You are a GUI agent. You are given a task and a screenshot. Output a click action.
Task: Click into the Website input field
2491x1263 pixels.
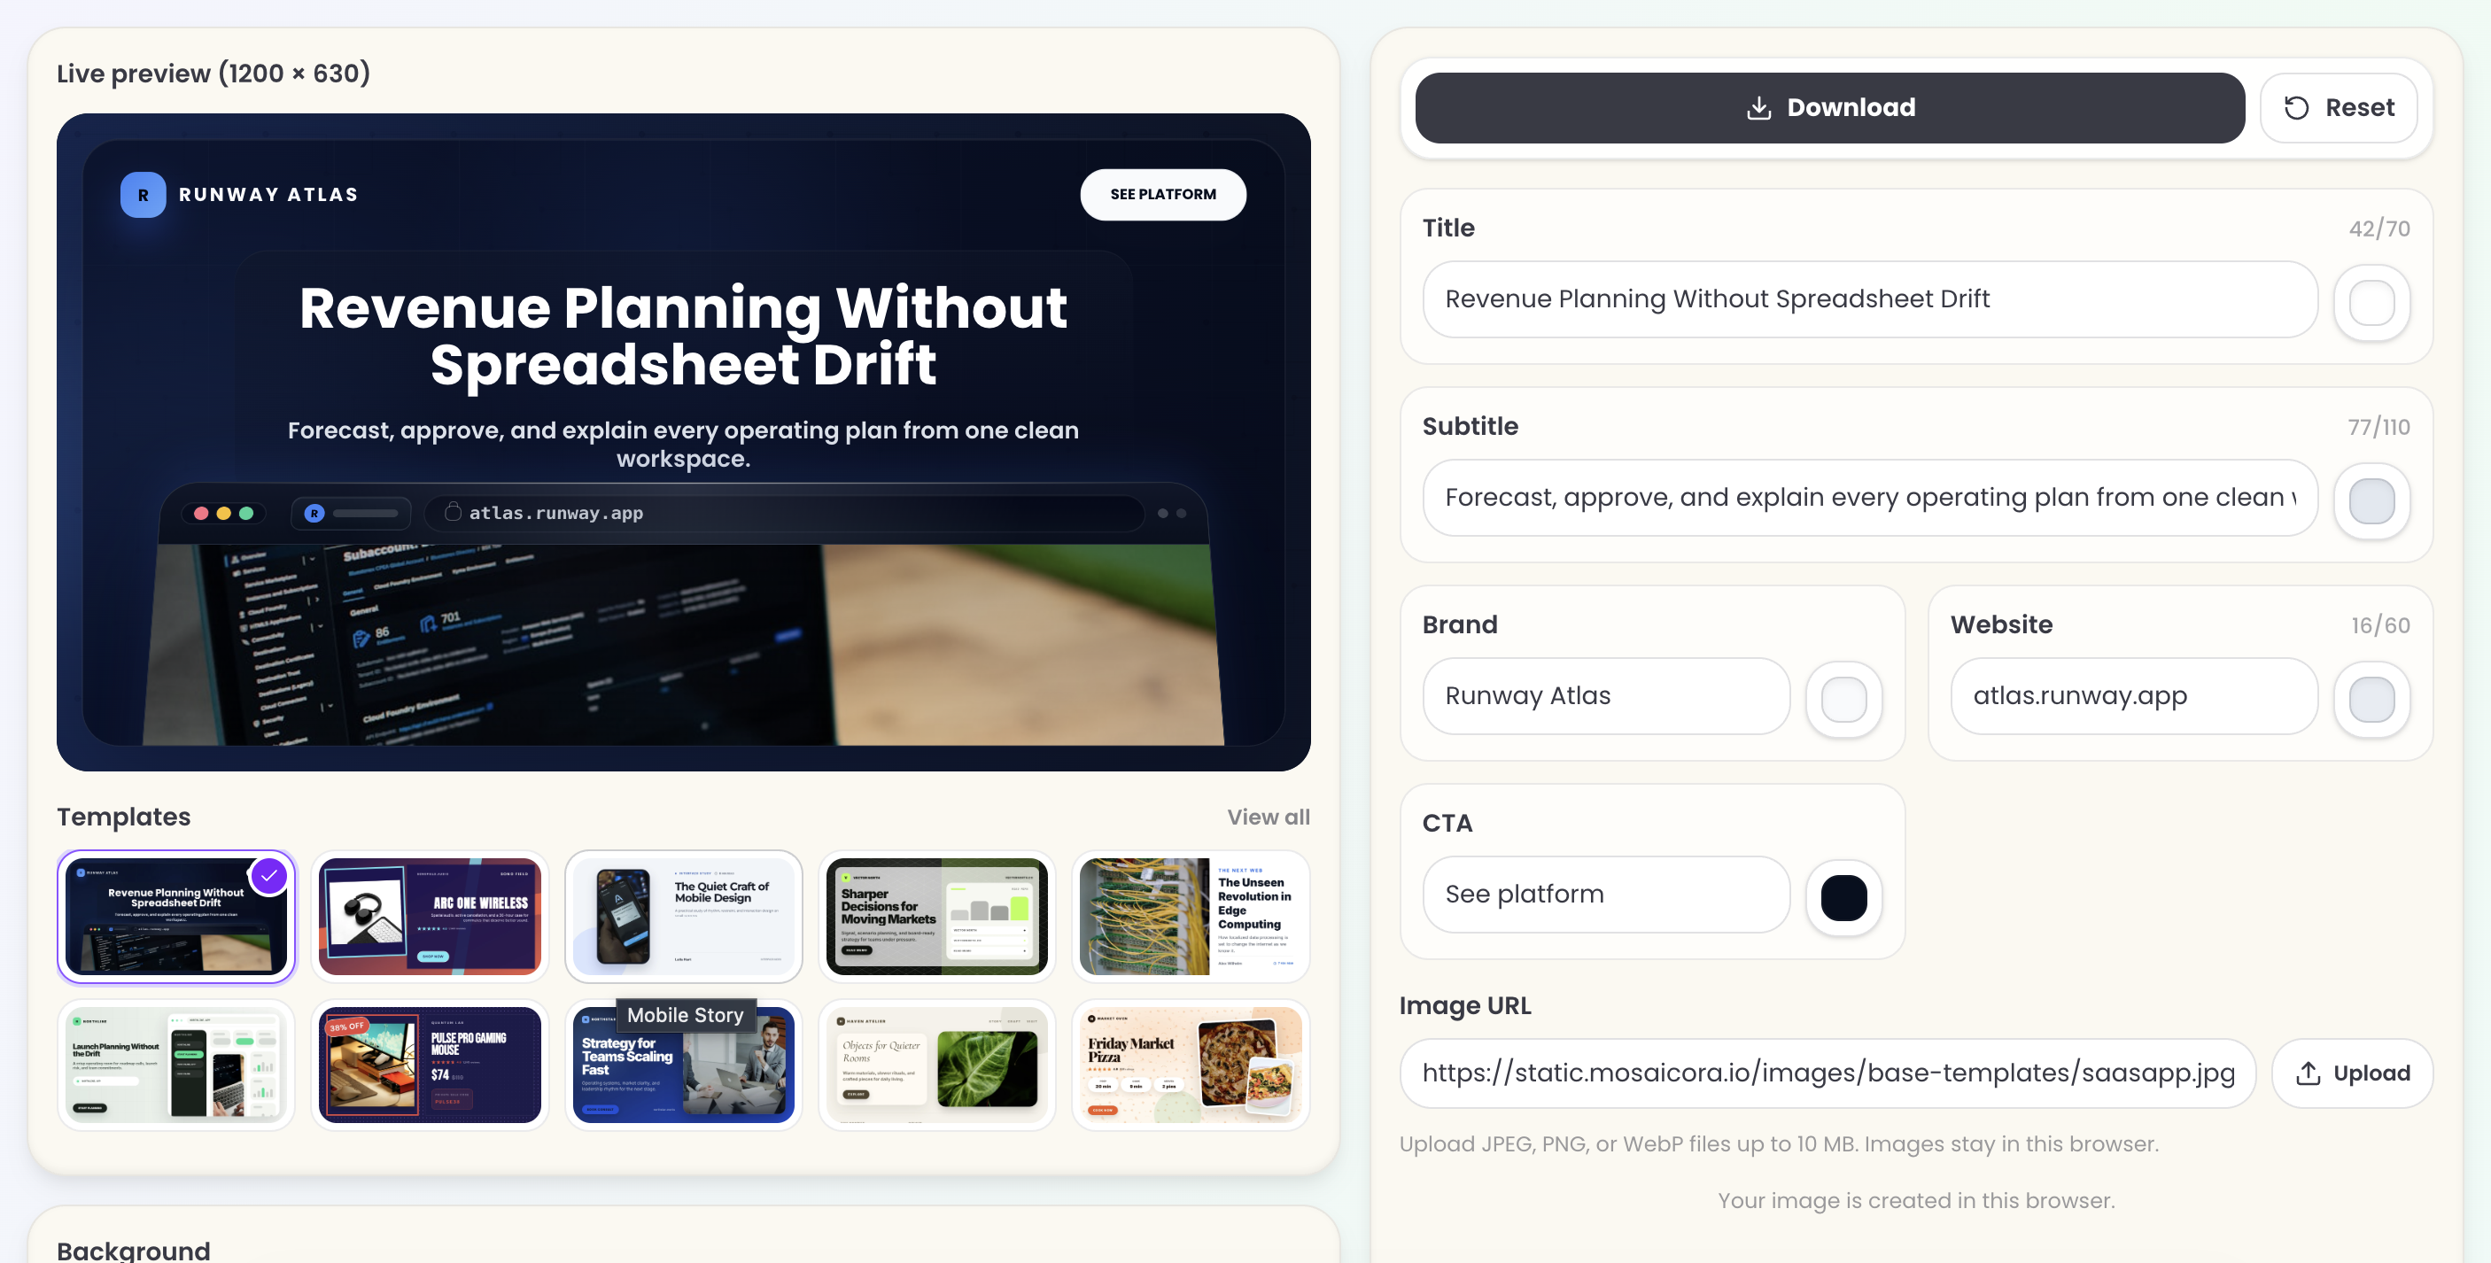click(x=2133, y=695)
